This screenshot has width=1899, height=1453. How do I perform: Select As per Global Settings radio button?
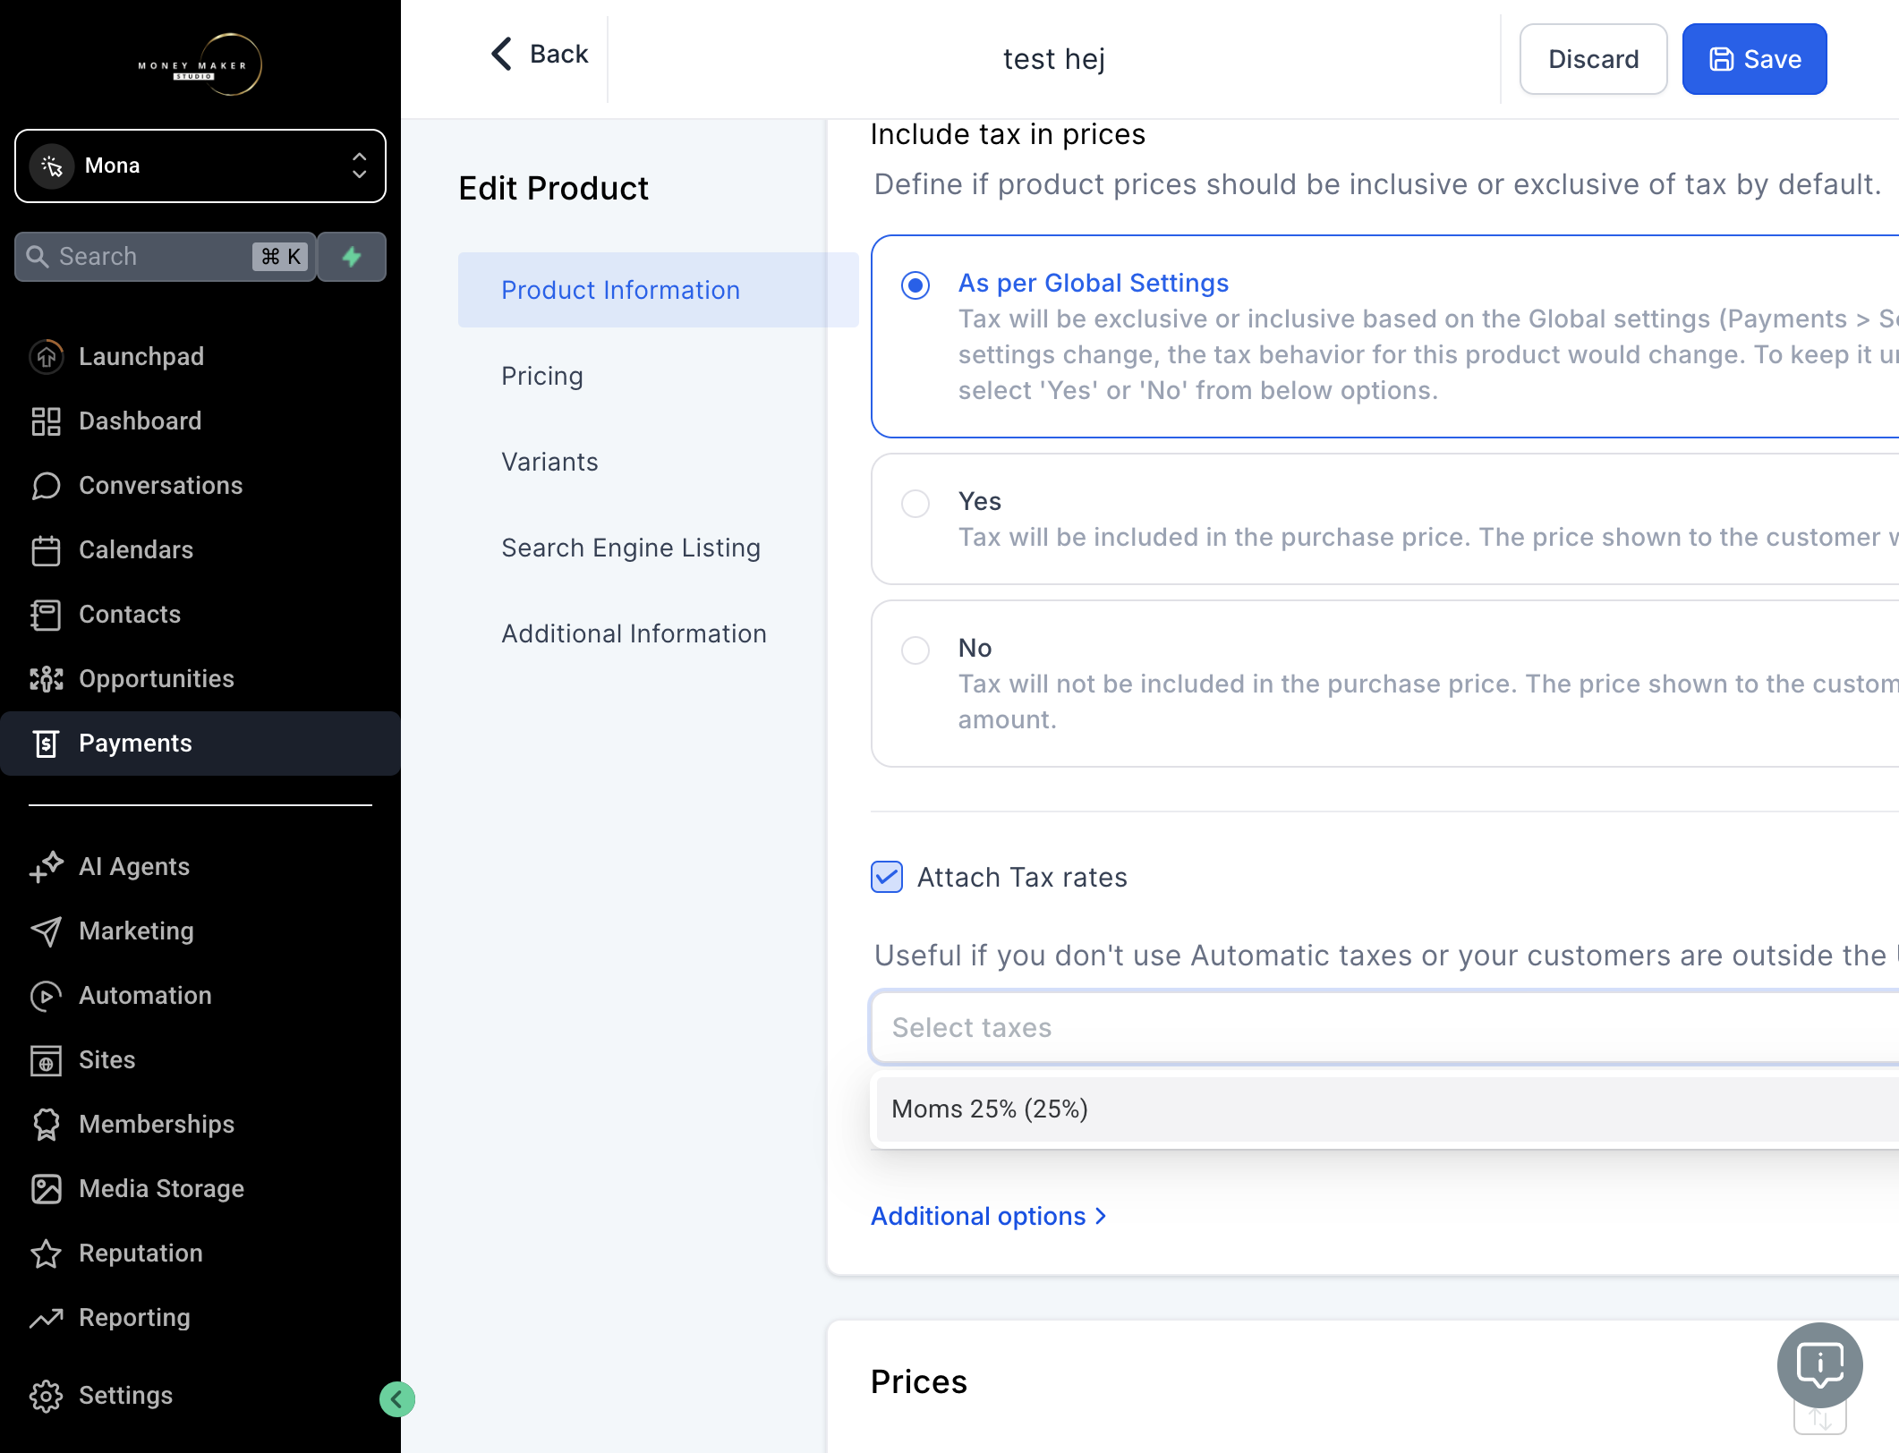click(x=915, y=285)
